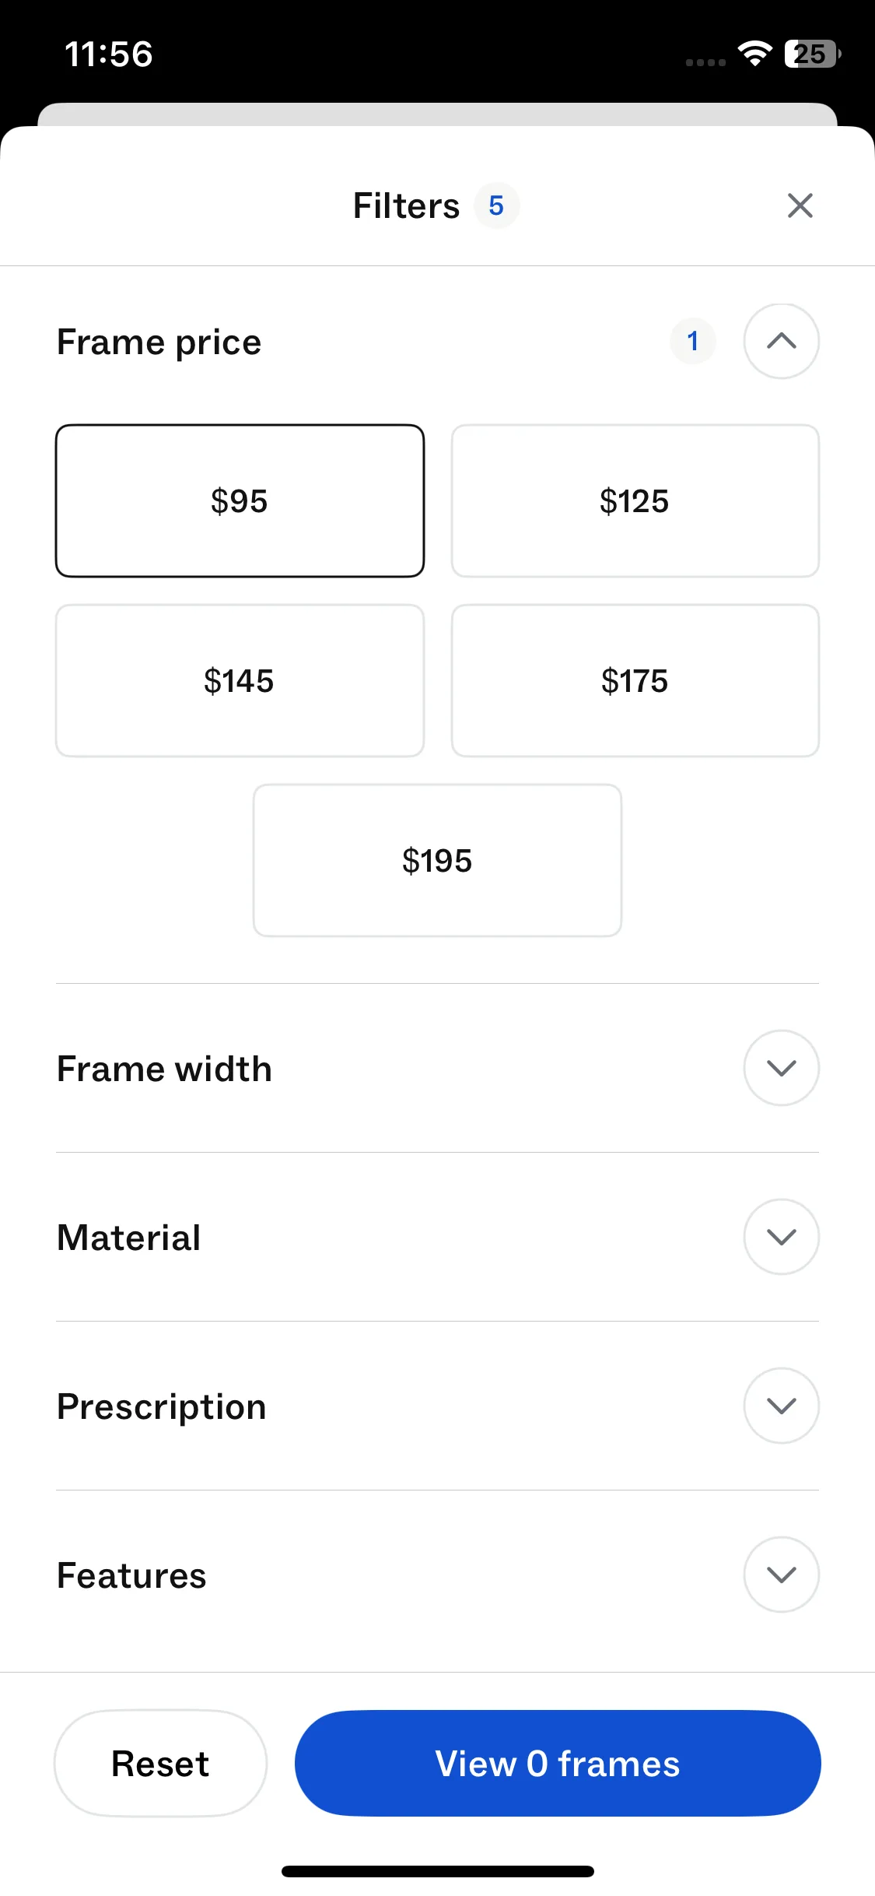Tap the battery indicator icon

[812, 54]
